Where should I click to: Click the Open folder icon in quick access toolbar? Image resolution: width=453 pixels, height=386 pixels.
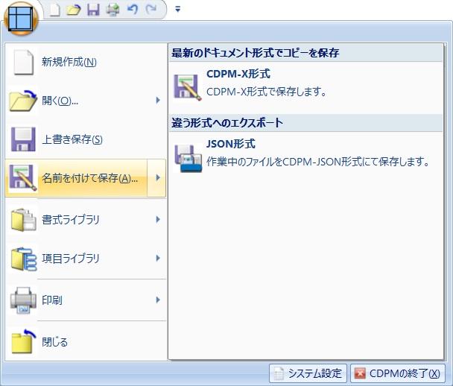tap(73, 10)
